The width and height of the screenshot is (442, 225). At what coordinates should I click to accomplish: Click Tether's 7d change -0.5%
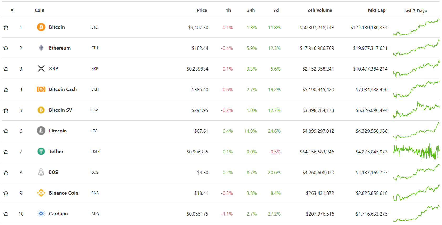tap(275, 152)
